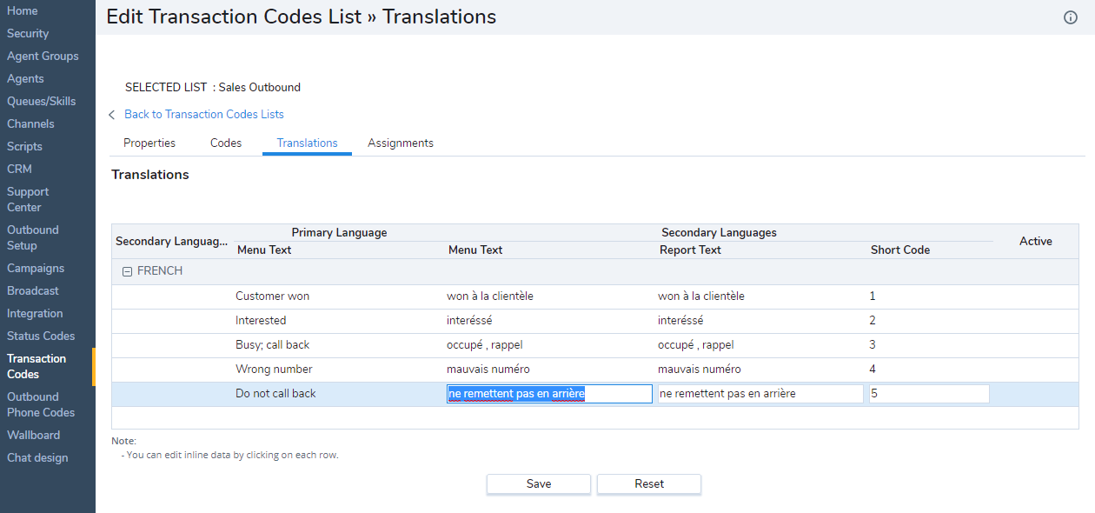Open Agent Groups in sidebar
Image resolution: width=1095 pixels, height=513 pixels.
43,57
